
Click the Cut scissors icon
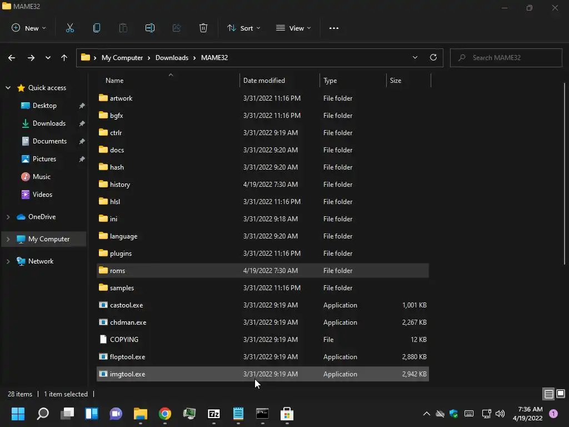coord(69,28)
